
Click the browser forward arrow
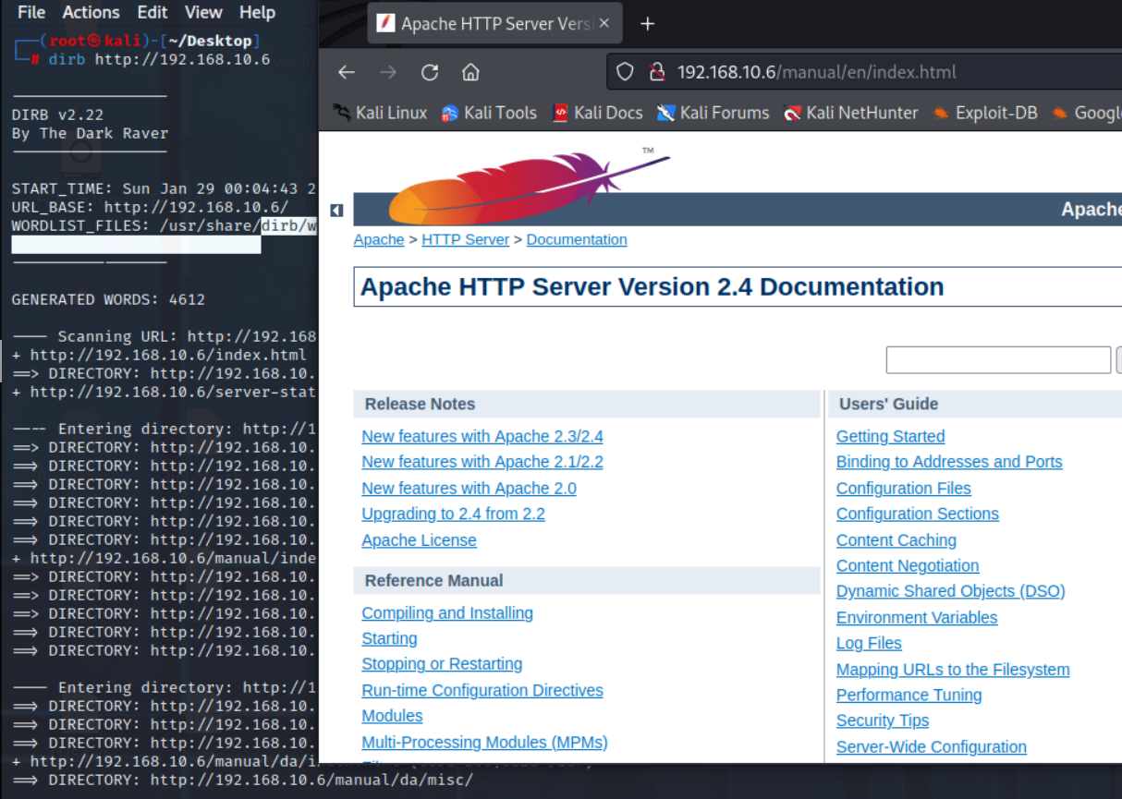388,72
